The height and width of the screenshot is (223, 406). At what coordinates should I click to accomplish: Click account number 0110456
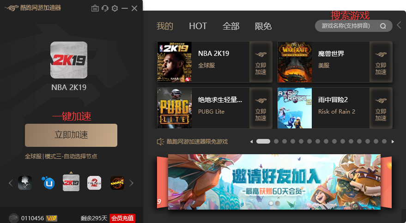click(32, 218)
